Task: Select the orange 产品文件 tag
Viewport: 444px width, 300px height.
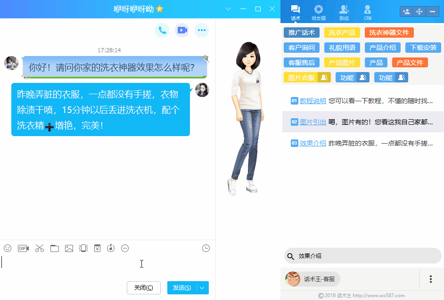Action: [x=410, y=63]
